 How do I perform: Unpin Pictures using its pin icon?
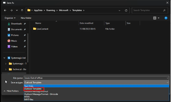click(x=25, y=35)
